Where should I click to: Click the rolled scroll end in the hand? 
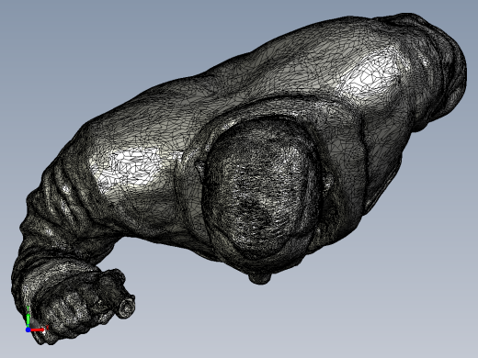pyautogui.click(x=126, y=308)
